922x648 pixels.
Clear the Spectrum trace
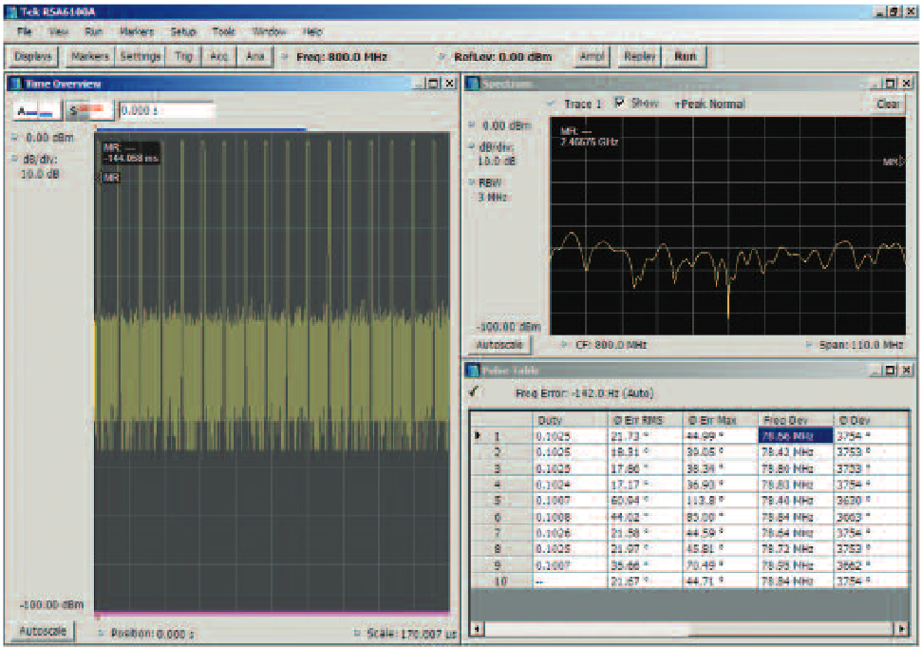coord(887,105)
